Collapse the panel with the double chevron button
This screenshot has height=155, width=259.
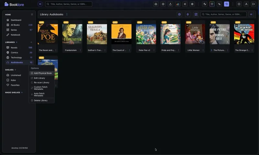251,14
